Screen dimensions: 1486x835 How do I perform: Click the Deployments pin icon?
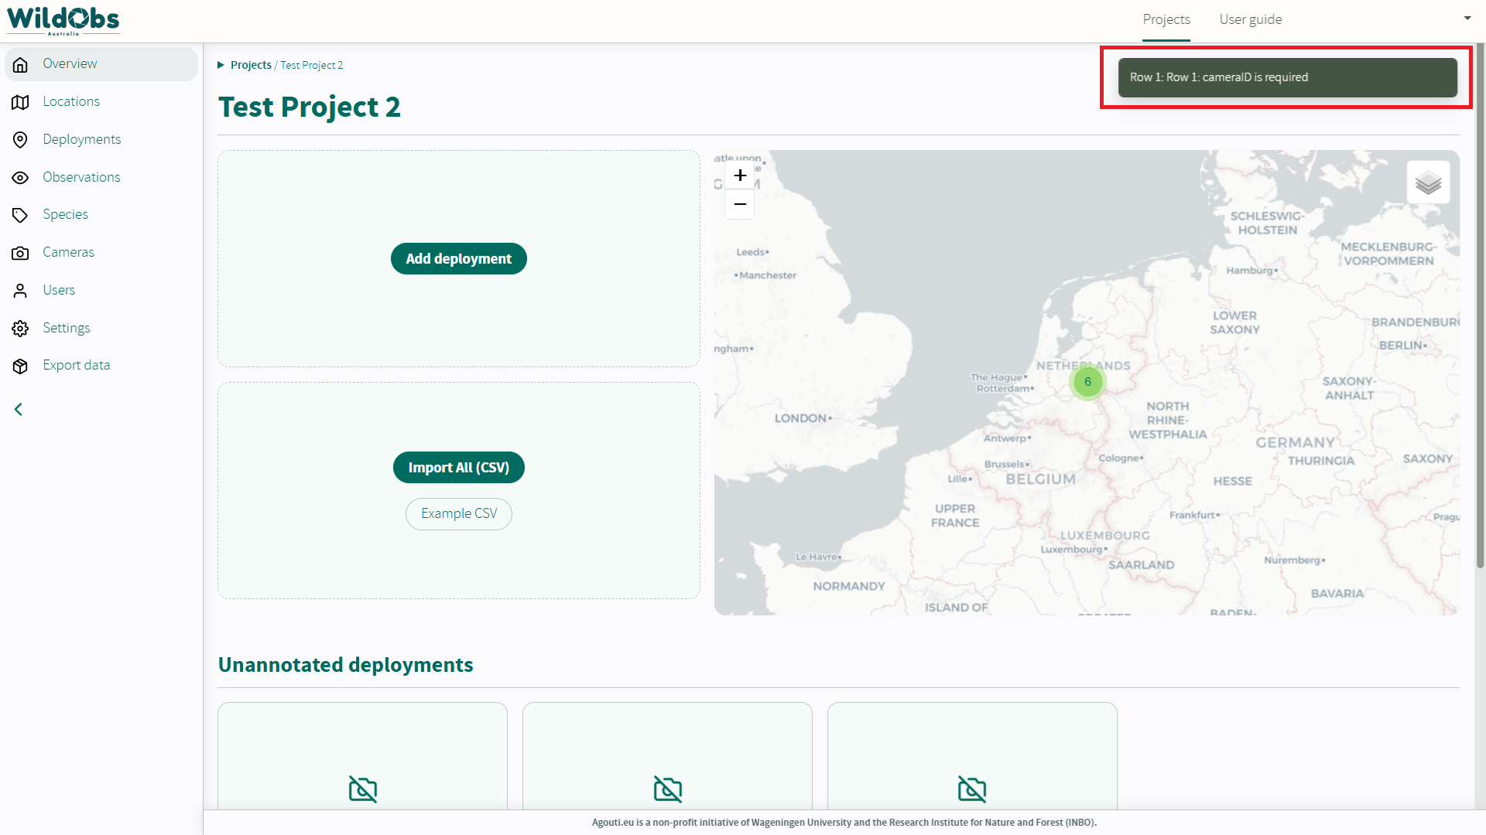21,140
